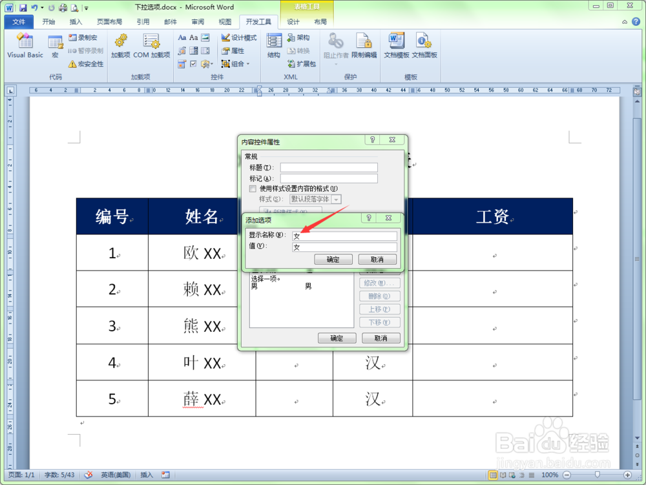
Task: Toggle 插入 insert mode in the status bar
Action: pos(147,475)
